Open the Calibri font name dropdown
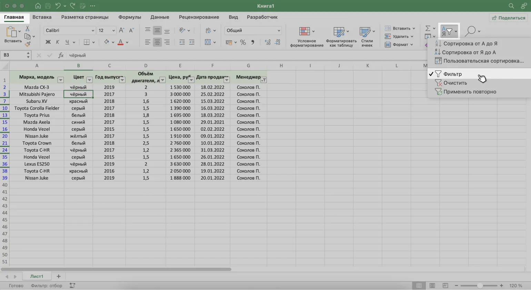Viewport: 531px width, 290px height. point(92,31)
